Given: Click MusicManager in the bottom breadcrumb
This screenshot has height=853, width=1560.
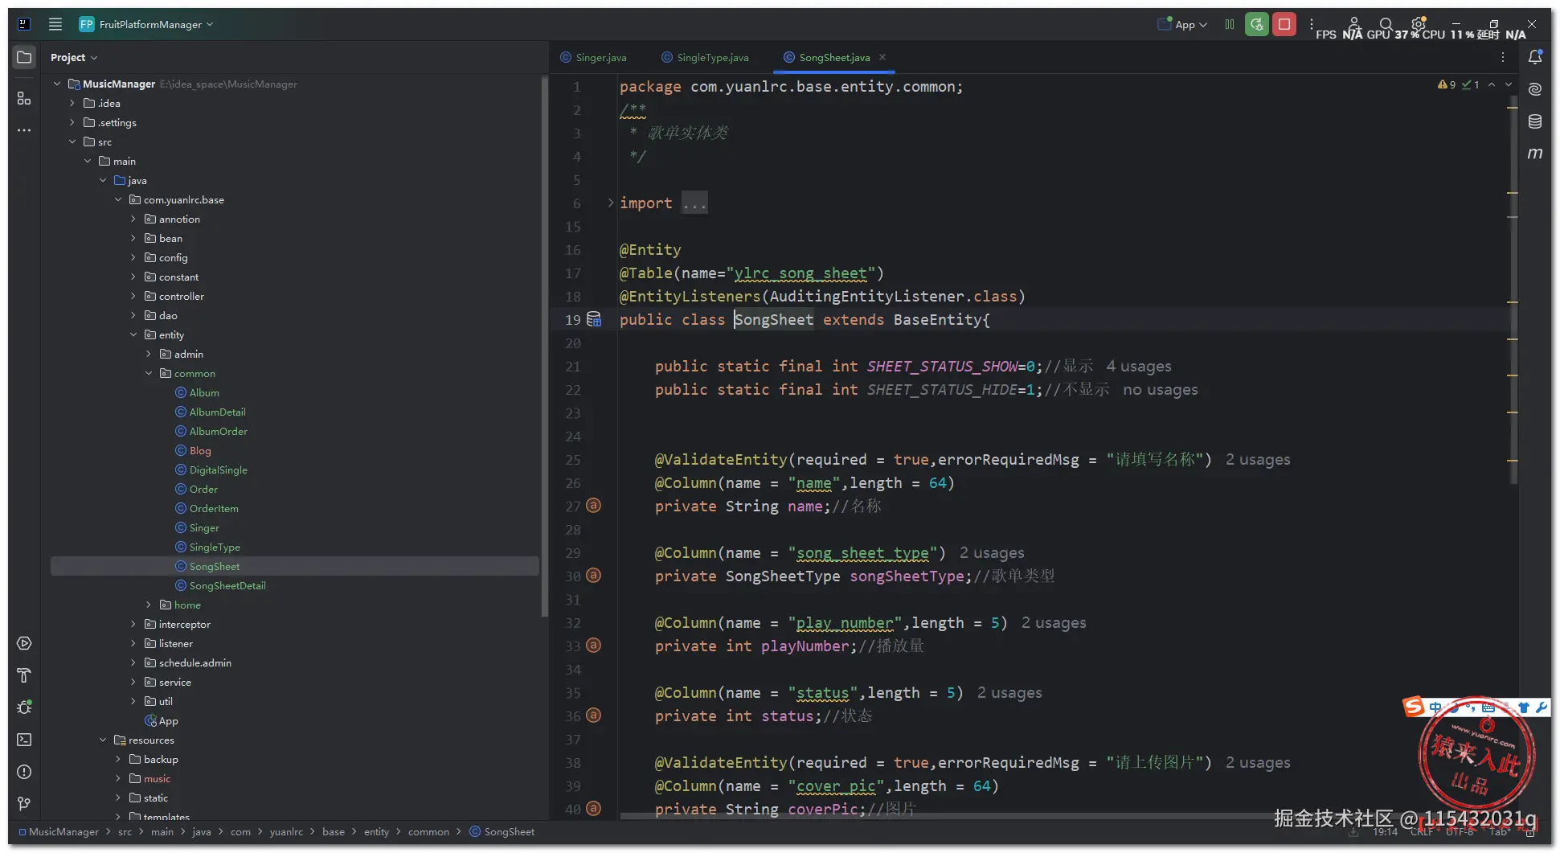Looking at the screenshot, I should point(63,832).
